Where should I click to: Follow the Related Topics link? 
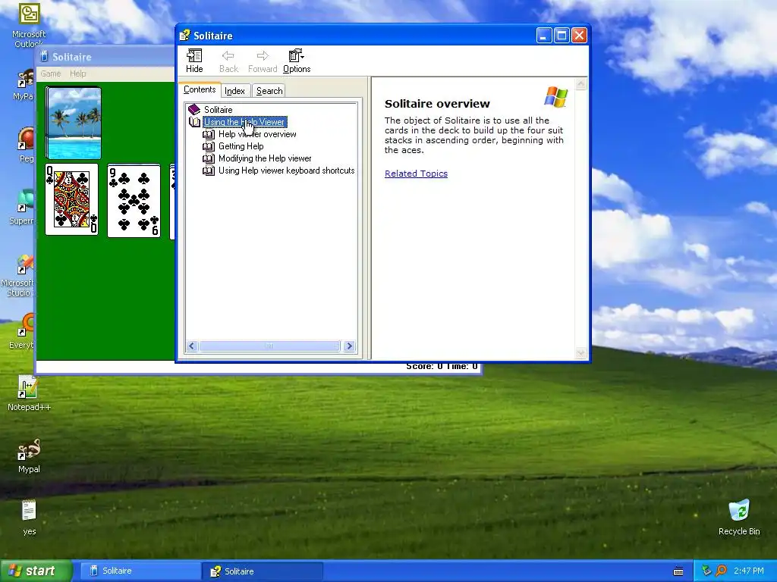(x=416, y=174)
